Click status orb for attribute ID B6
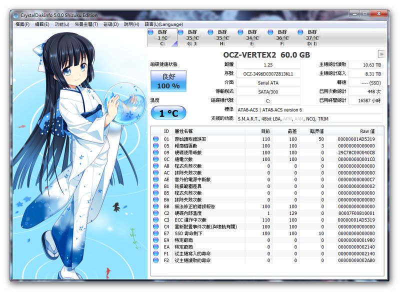The image size is (400, 292). 155,199
